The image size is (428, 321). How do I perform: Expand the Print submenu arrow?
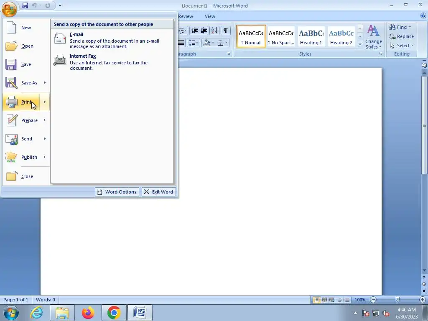[x=44, y=102]
